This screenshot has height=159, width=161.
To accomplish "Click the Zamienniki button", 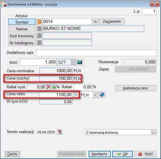I will pyautogui.click(x=112, y=22).
